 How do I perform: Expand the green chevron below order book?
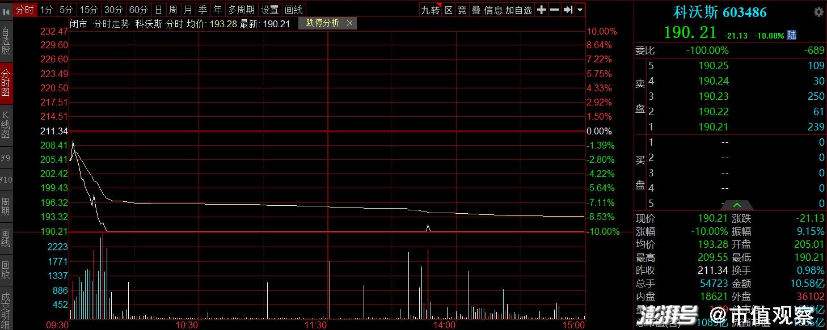737,205
